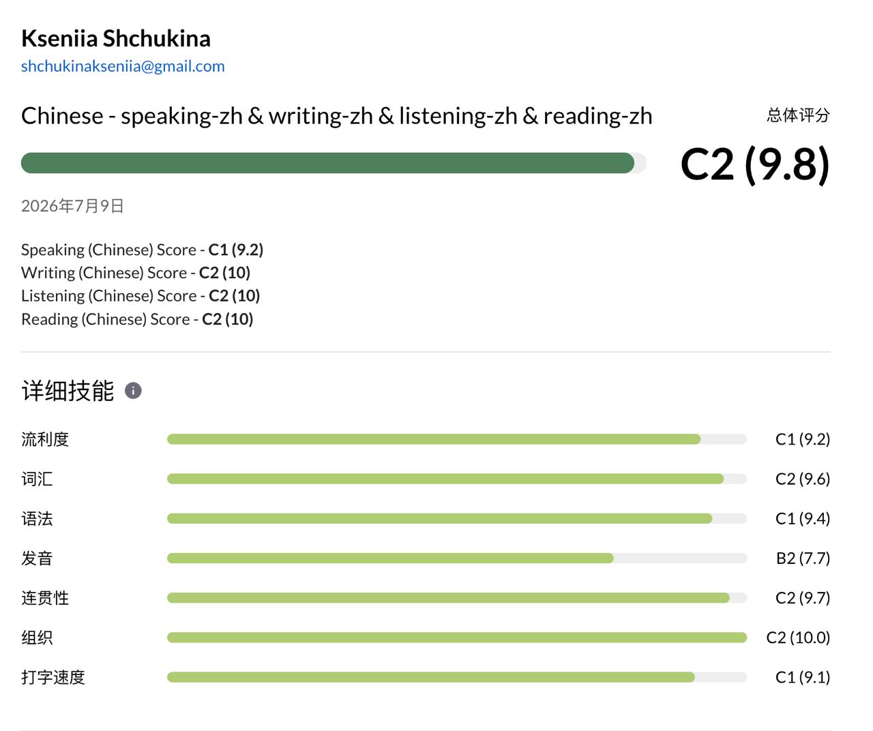Image resolution: width=873 pixels, height=731 pixels.
Task: Click the 词汇 skill progress bar
Action: (457, 479)
